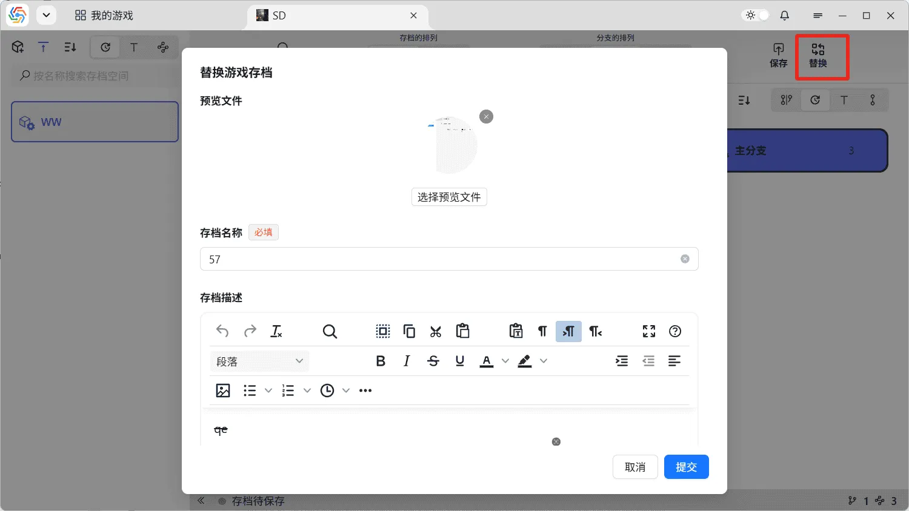Toggle underline formatting
Screen dimensions: 909x511
click(x=459, y=361)
